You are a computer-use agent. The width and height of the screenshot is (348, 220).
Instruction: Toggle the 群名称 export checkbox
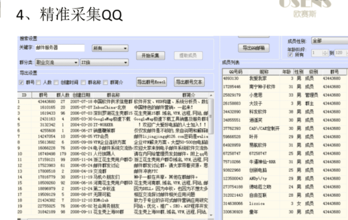coord(83,82)
